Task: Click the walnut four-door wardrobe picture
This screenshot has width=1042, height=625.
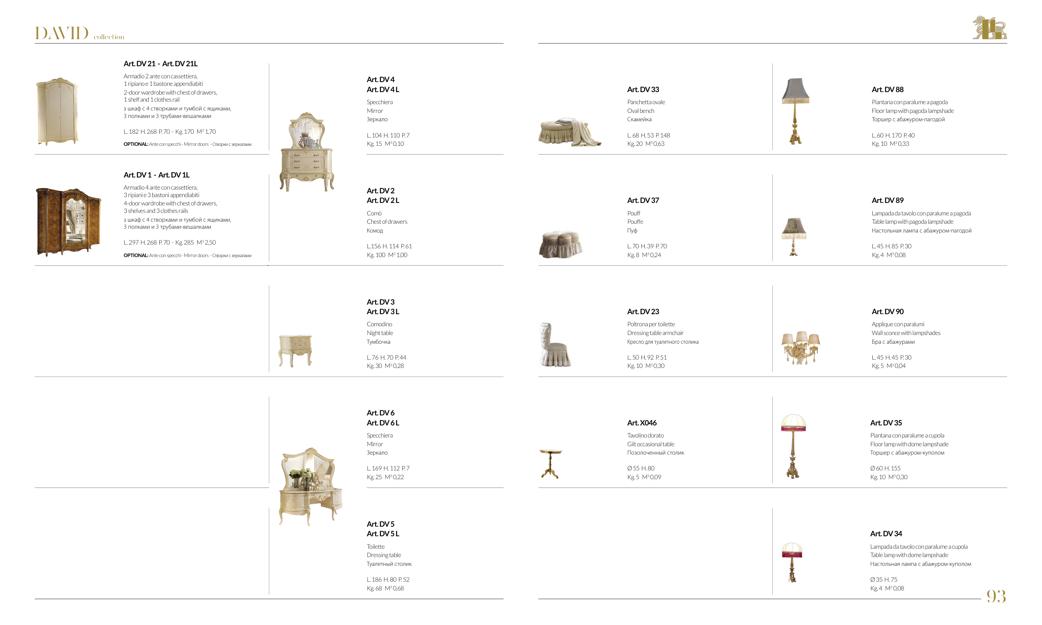Action: pyautogui.click(x=68, y=221)
